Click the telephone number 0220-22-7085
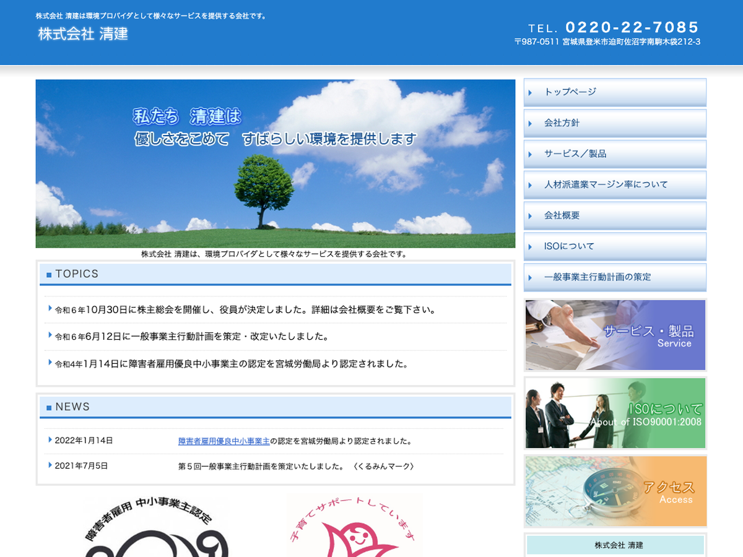The height and width of the screenshot is (557, 743). (632, 27)
